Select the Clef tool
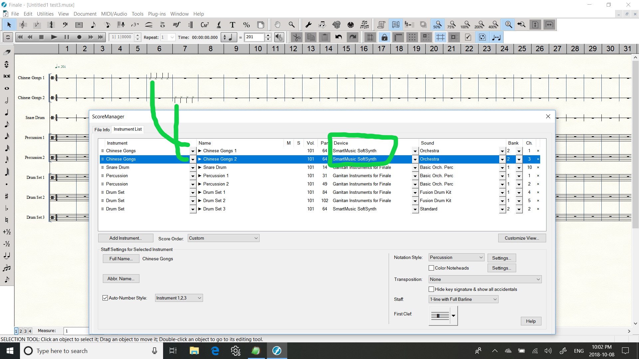Screen dimensions: 639x359 (x=65, y=25)
